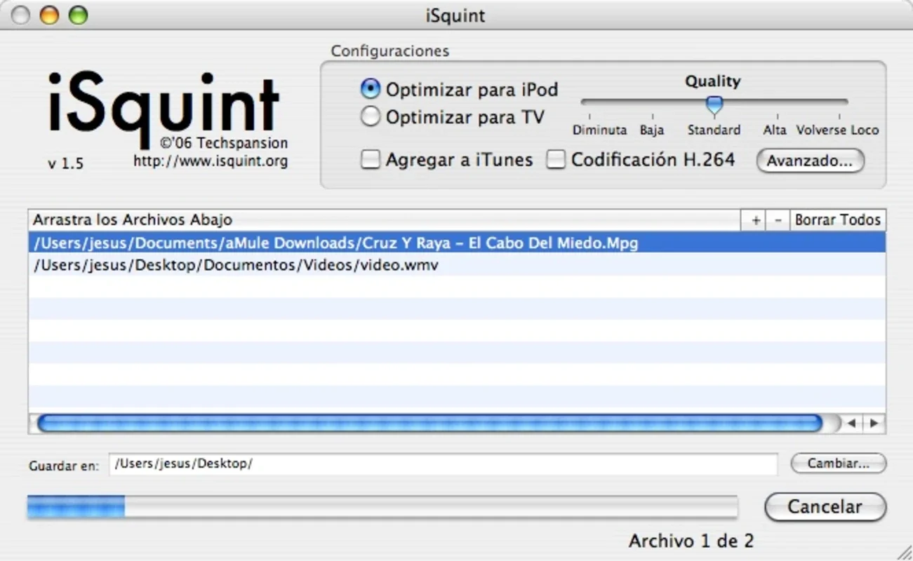This screenshot has width=913, height=561.
Task: Open the Avanzado... settings button
Action: tap(810, 161)
